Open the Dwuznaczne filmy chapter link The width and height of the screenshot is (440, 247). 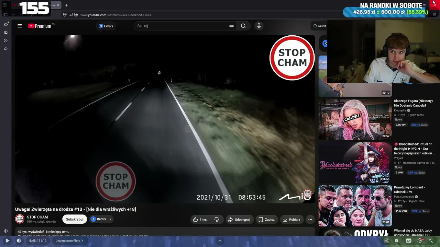69,241
